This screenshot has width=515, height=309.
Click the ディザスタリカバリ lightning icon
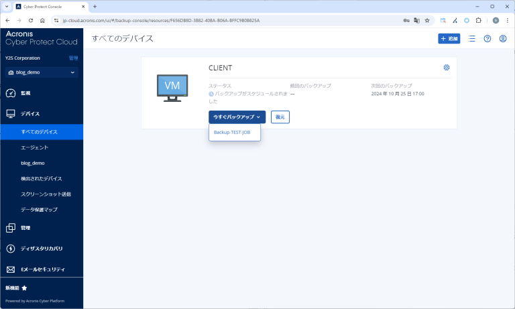coord(11,249)
